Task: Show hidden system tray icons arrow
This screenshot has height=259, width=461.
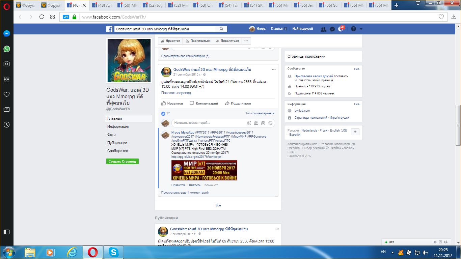Action: click(x=392, y=252)
